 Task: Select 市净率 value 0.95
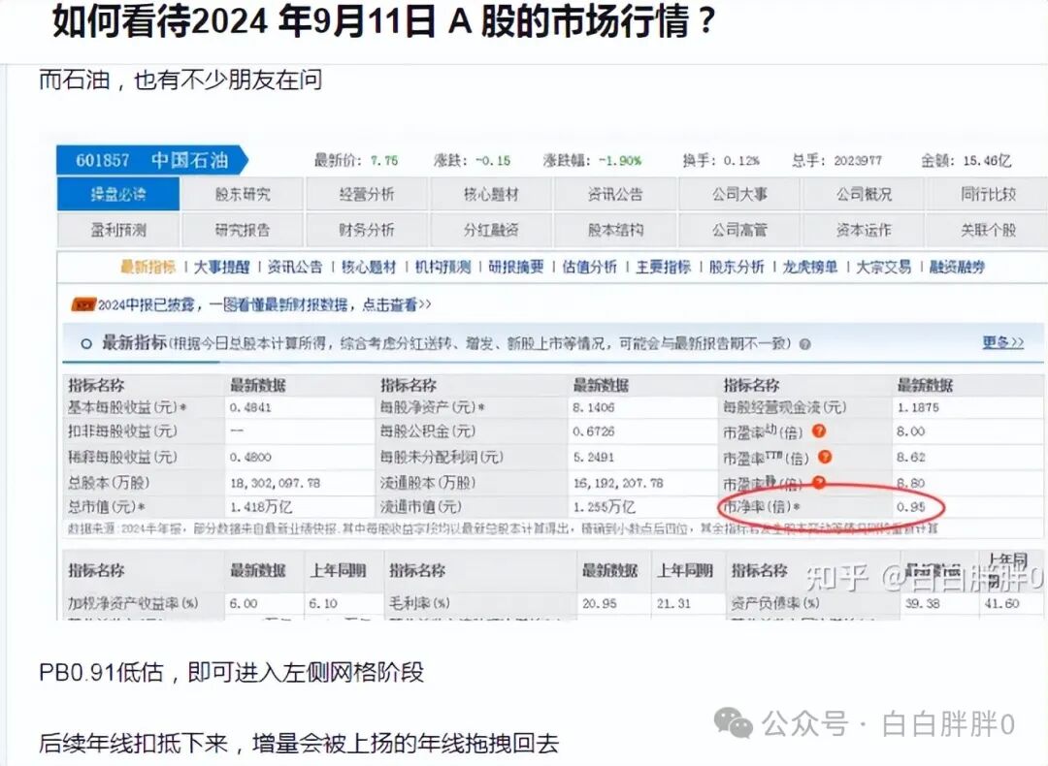click(x=911, y=507)
